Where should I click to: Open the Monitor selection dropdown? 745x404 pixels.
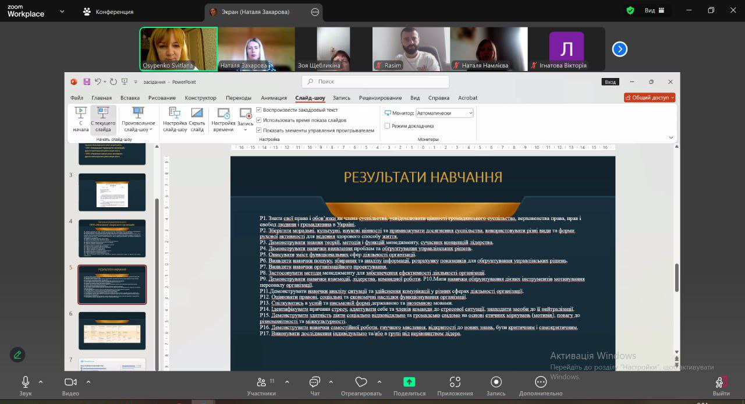click(445, 113)
